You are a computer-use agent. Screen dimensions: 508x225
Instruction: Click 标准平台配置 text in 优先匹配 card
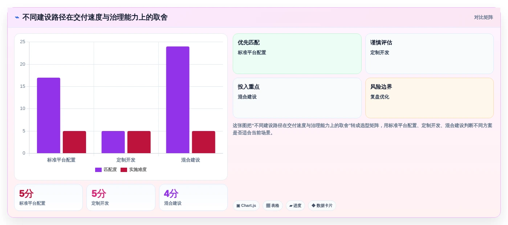coord(252,53)
